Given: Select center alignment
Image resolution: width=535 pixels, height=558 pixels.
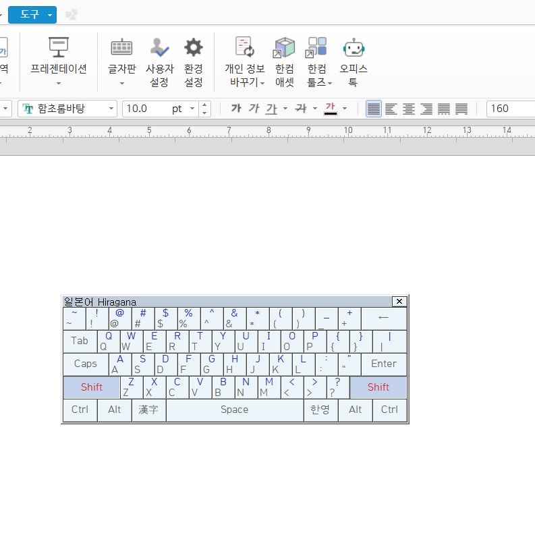Looking at the screenshot, I should click(409, 109).
